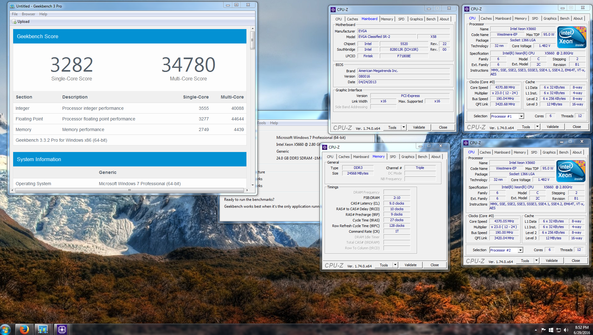
Task: Click the CPU-Z chip icon in the Processor #1 window title bar
Action: pyautogui.click(x=467, y=9)
